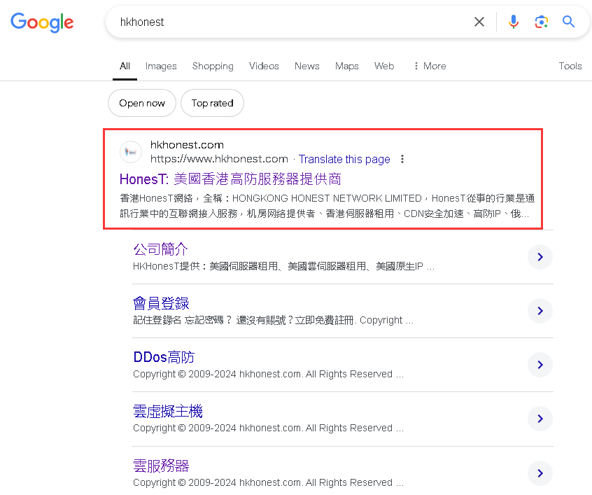Open the 公司簡介 sitelink
Screen dimensions: 592x495
pyautogui.click(x=160, y=249)
